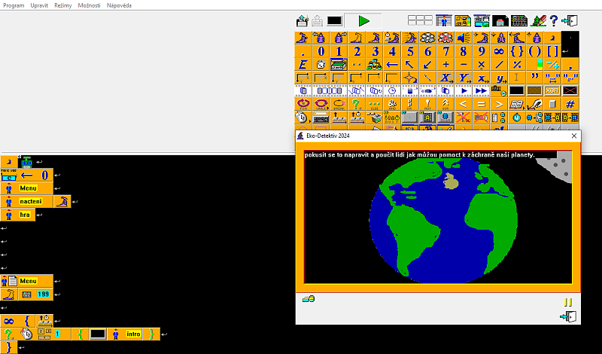Select the FOR loop command icon
602x354 pixels.
point(303,104)
